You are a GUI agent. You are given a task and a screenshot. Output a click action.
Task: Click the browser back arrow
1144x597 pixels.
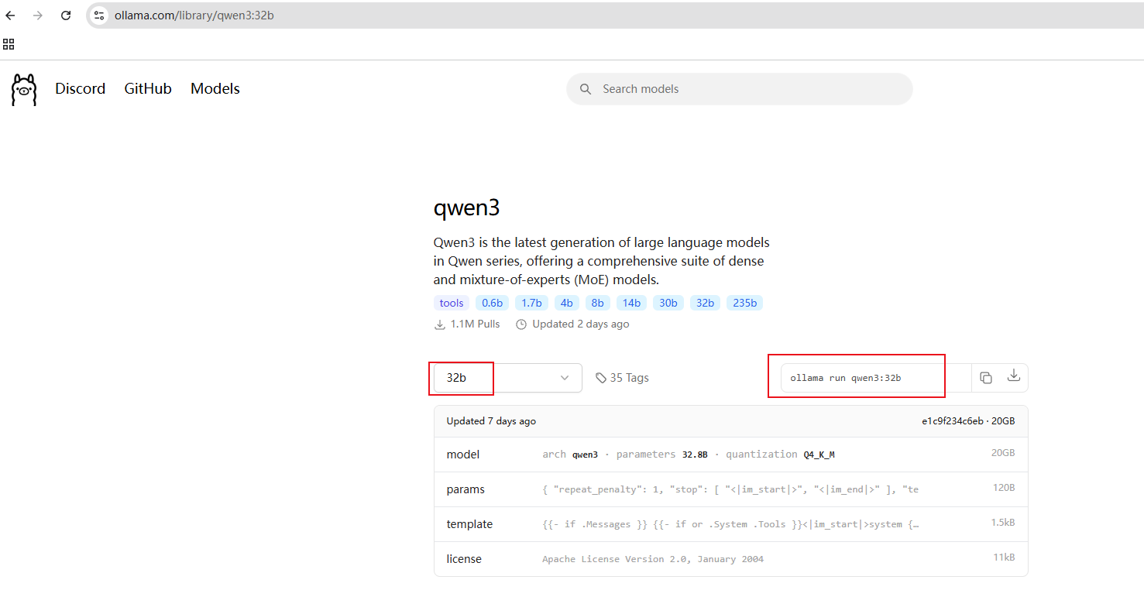point(11,15)
